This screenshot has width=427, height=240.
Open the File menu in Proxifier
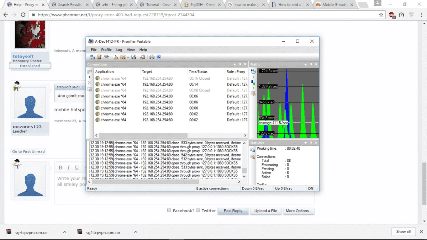94,50
